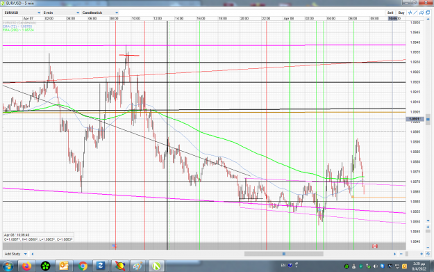Open the green flower icon app in taskbar
This screenshot has width=434, height=272.
[x=45, y=266]
